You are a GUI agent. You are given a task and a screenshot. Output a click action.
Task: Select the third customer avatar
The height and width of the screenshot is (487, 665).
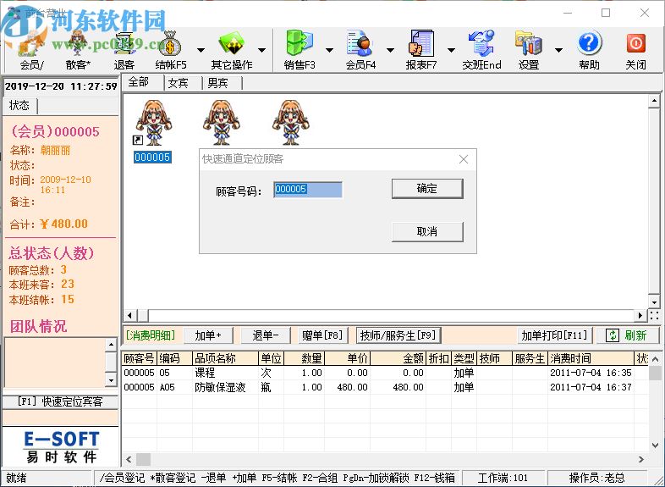[290, 123]
